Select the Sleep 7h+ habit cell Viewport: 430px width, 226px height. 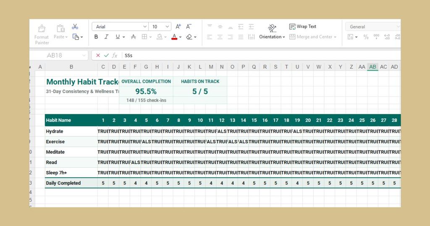(71, 173)
